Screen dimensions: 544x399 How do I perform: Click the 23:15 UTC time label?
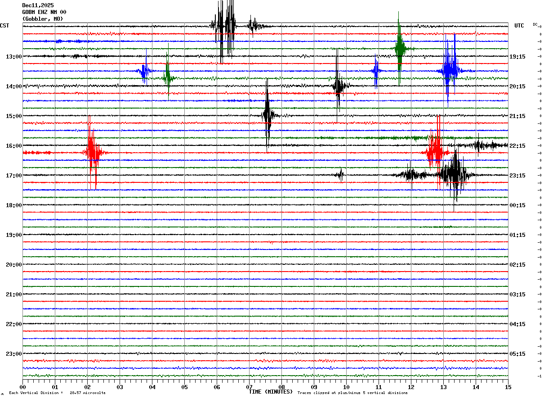517,176
